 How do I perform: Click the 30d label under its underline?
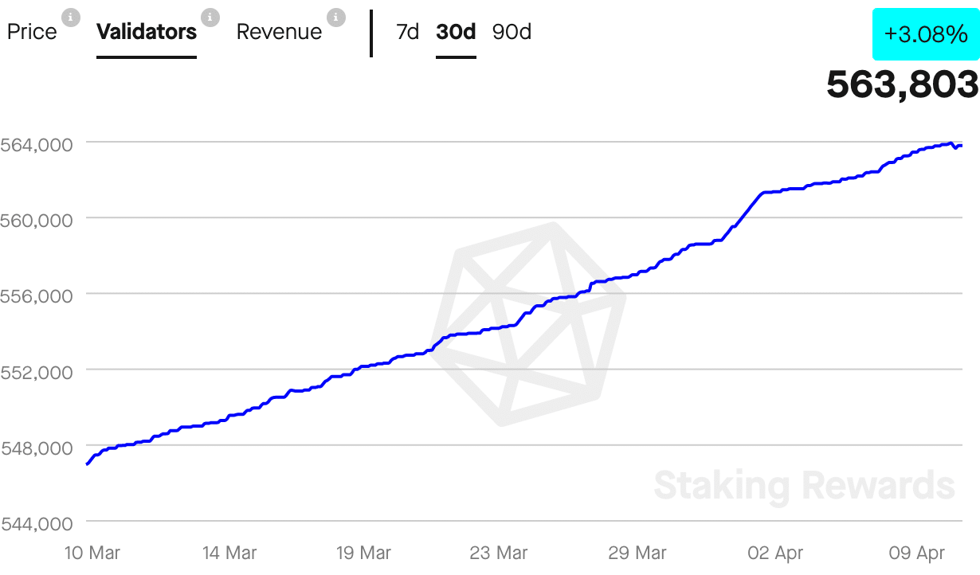pos(456,32)
